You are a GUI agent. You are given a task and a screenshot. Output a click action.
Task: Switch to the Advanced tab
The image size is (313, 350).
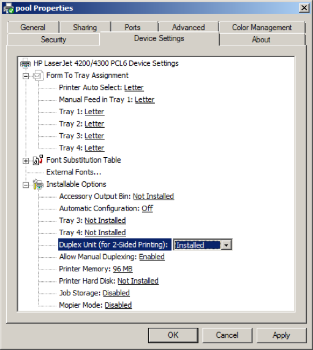coord(188,28)
